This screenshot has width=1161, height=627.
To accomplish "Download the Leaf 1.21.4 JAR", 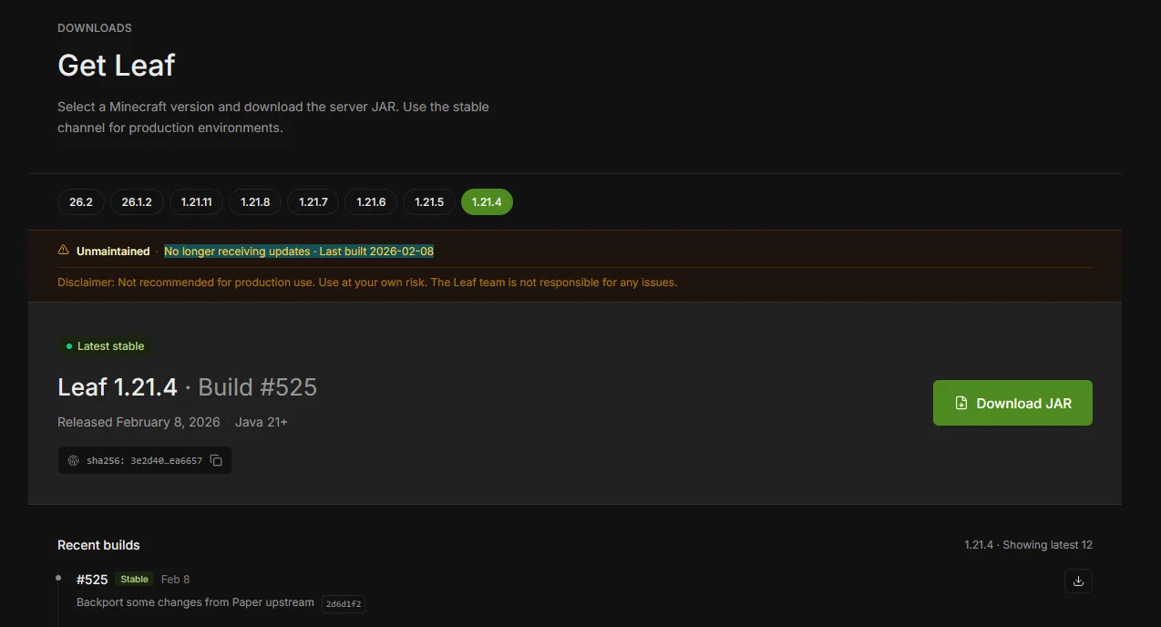I will (x=1012, y=403).
